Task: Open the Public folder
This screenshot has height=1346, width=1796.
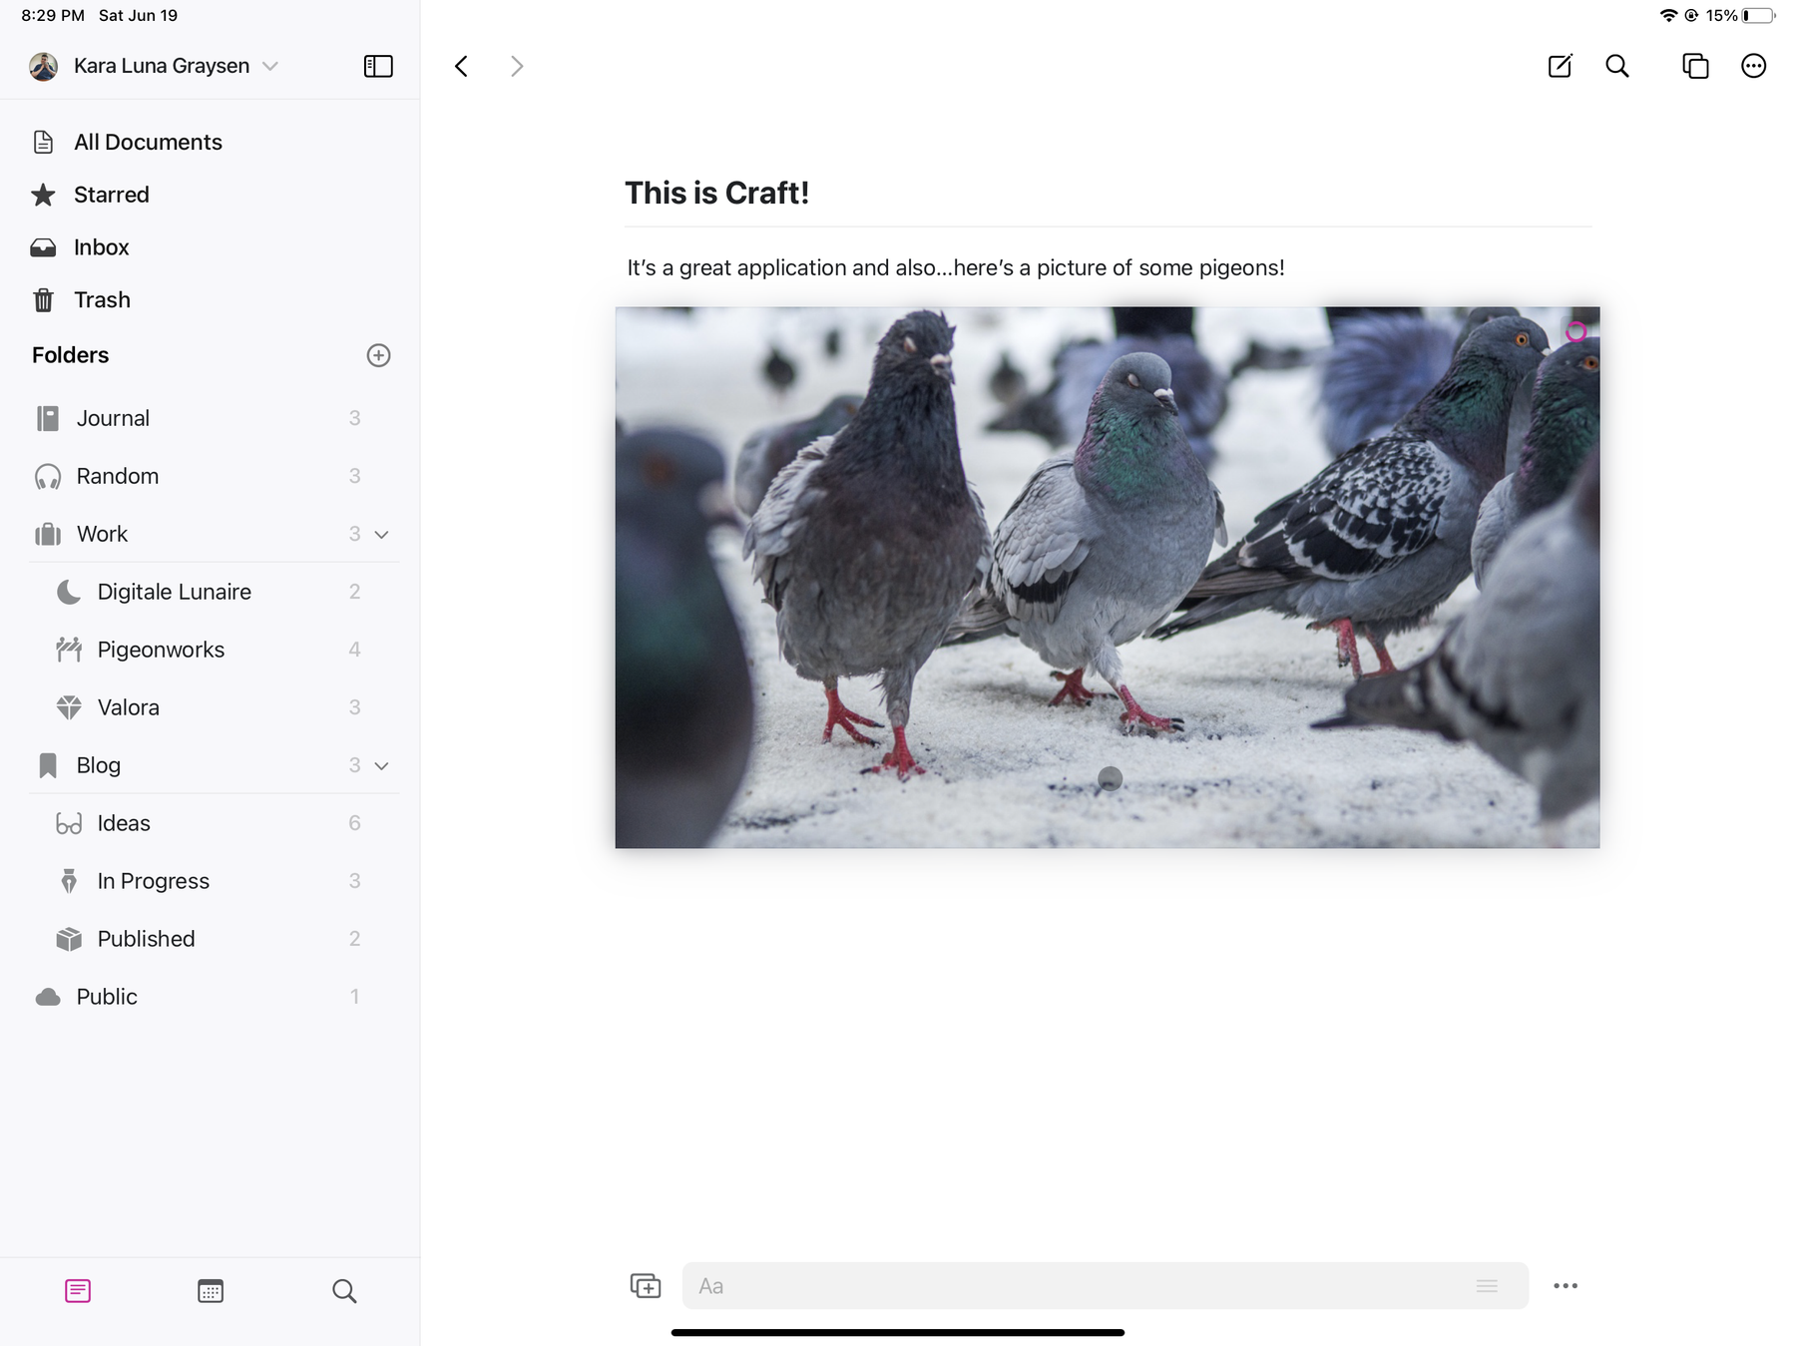Action: tap(210, 997)
